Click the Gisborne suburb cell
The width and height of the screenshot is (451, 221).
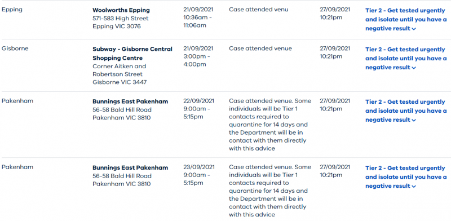pos(15,48)
